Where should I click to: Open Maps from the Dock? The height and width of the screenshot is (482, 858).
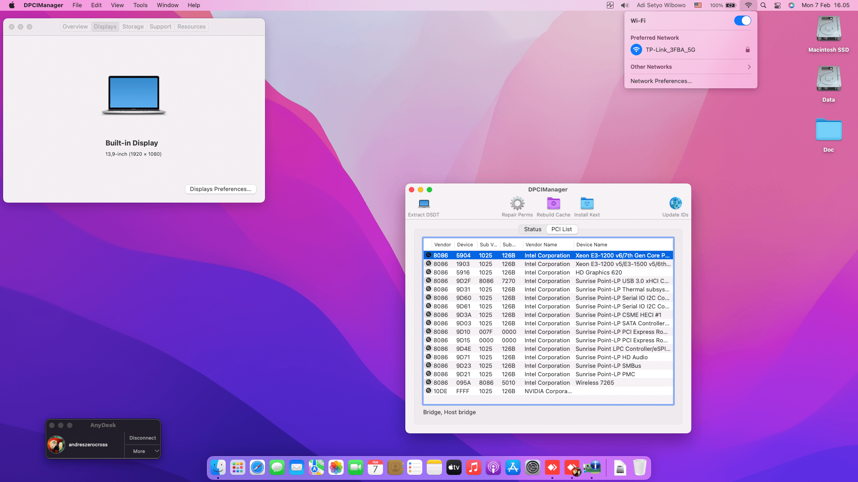[316, 467]
